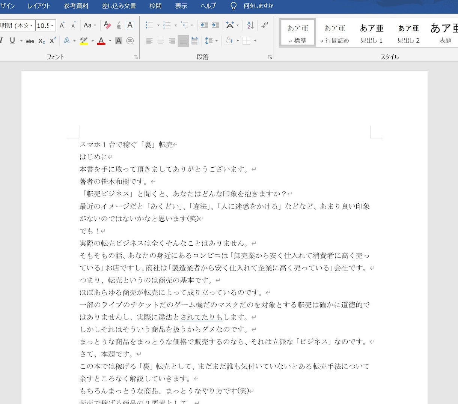Expand the font color dropdown arrow

pyautogui.click(x=110, y=41)
